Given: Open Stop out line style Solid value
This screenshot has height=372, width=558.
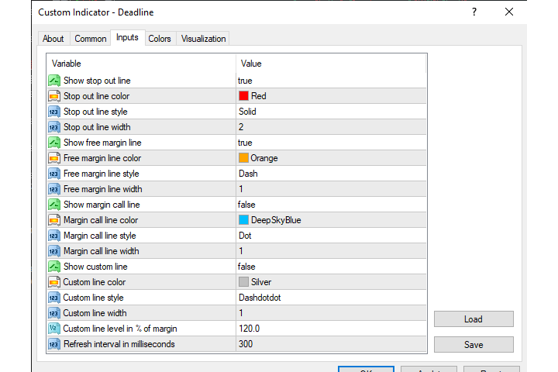Looking at the screenshot, I should click(x=331, y=112).
